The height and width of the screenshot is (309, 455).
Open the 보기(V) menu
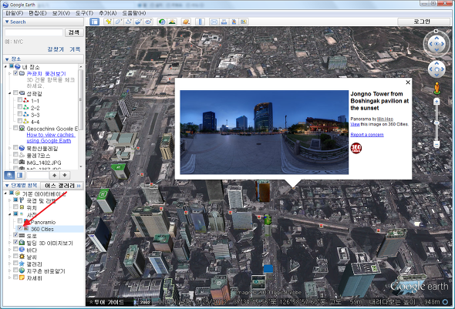(61, 13)
